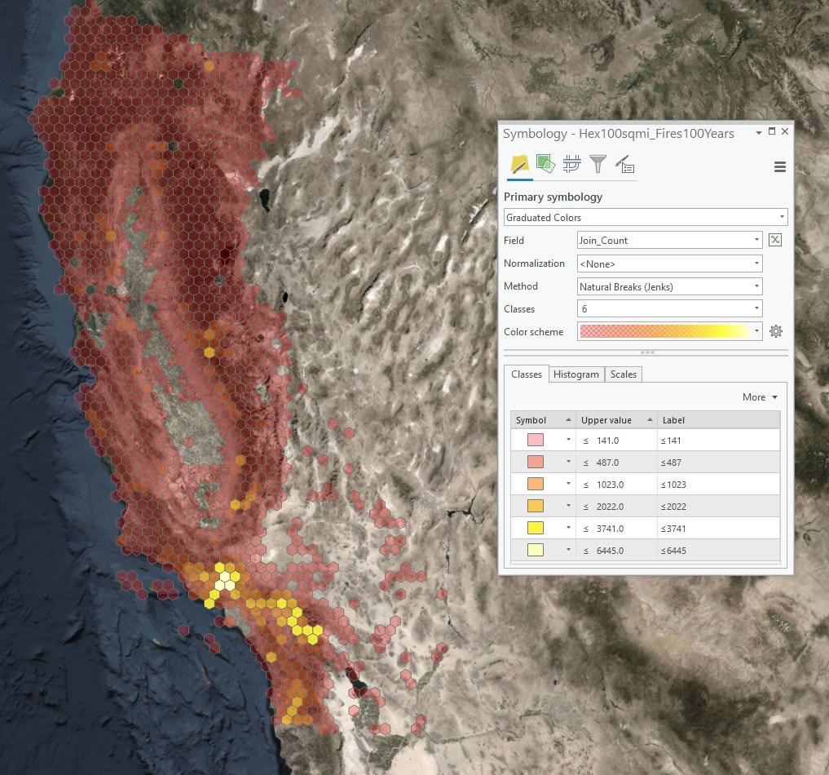Switch to the Histogram tab
The width and height of the screenshot is (829, 775).
click(x=575, y=374)
